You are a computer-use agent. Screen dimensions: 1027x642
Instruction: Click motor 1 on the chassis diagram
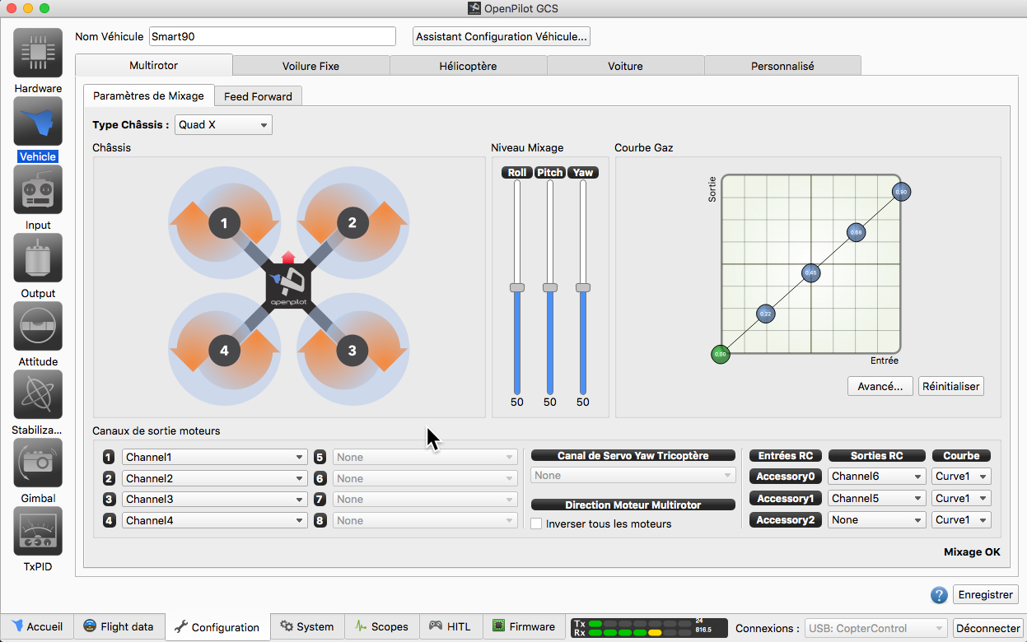tap(224, 222)
